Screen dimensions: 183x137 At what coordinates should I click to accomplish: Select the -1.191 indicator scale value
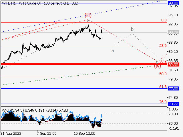click(173, 128)
